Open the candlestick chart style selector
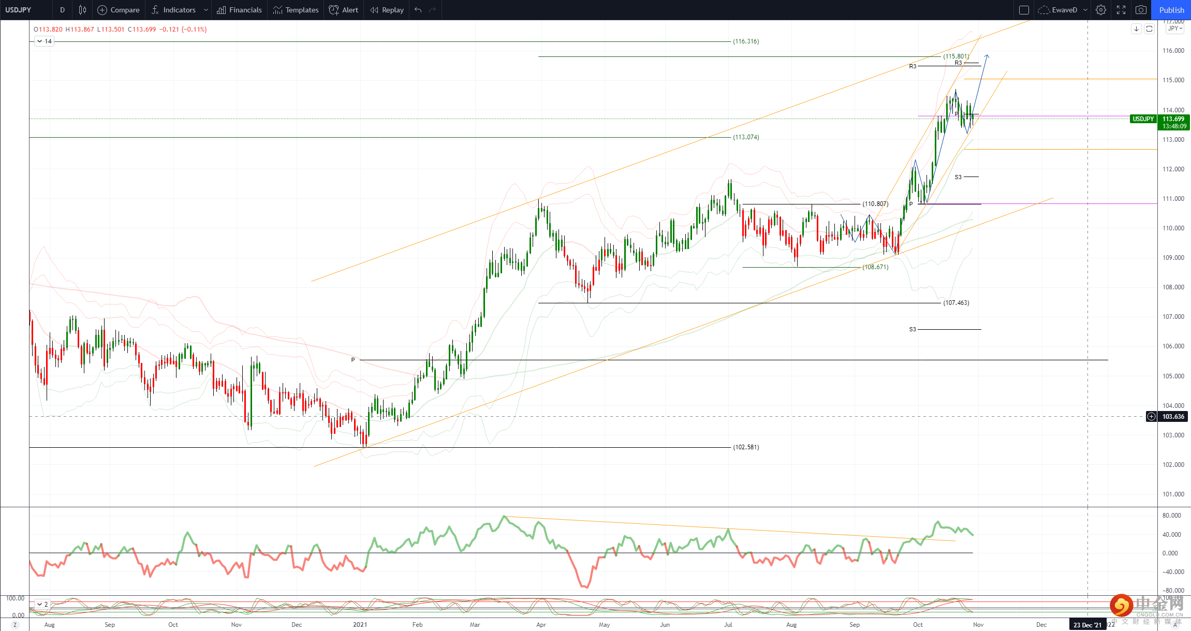Image resolution: width=1191 pixels, height=631 pixels. [x=82, y=10]
